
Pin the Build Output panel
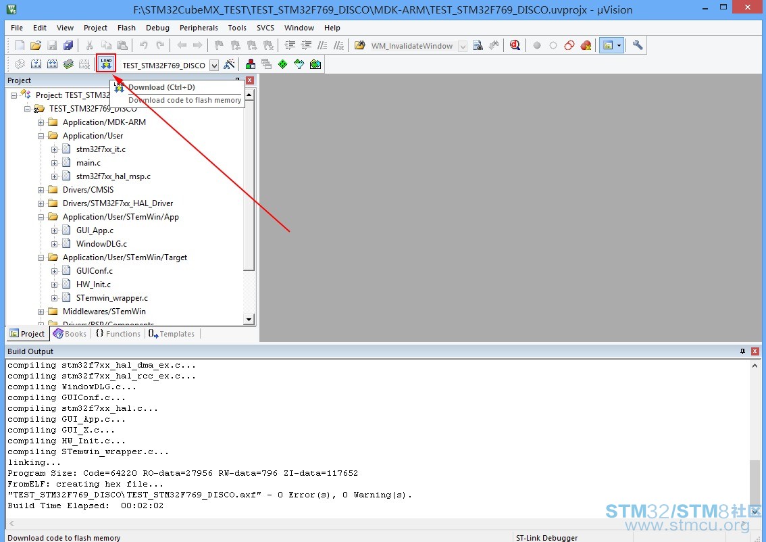tap(742, 351)
